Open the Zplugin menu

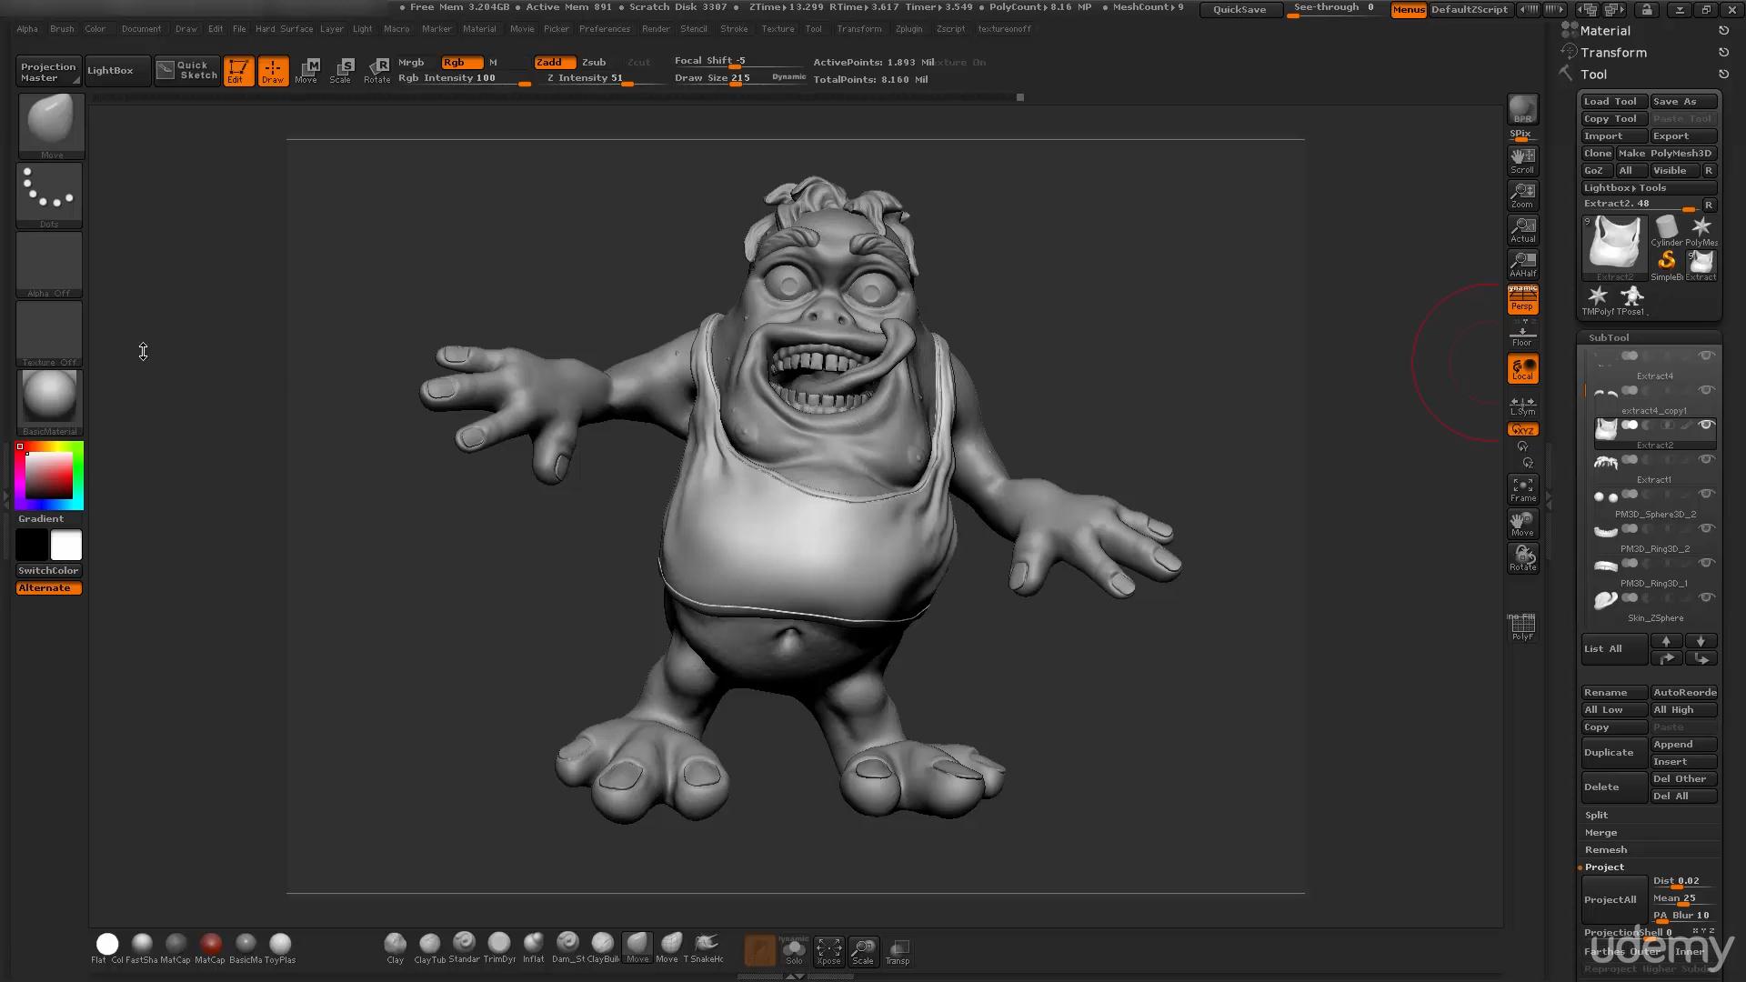click(x=908, y=28)
